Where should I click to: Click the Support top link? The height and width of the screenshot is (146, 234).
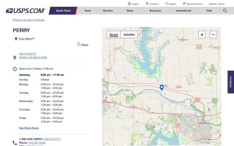point(172,4)
